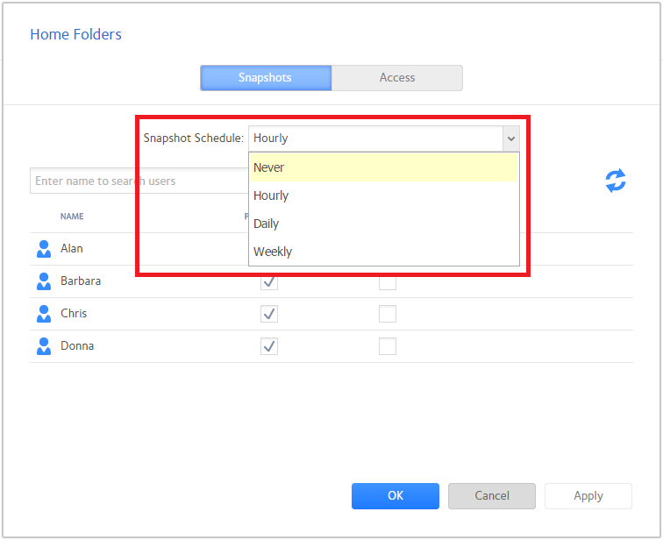
Task: Click Barbara's user icon
Action: tap(44, 281)
